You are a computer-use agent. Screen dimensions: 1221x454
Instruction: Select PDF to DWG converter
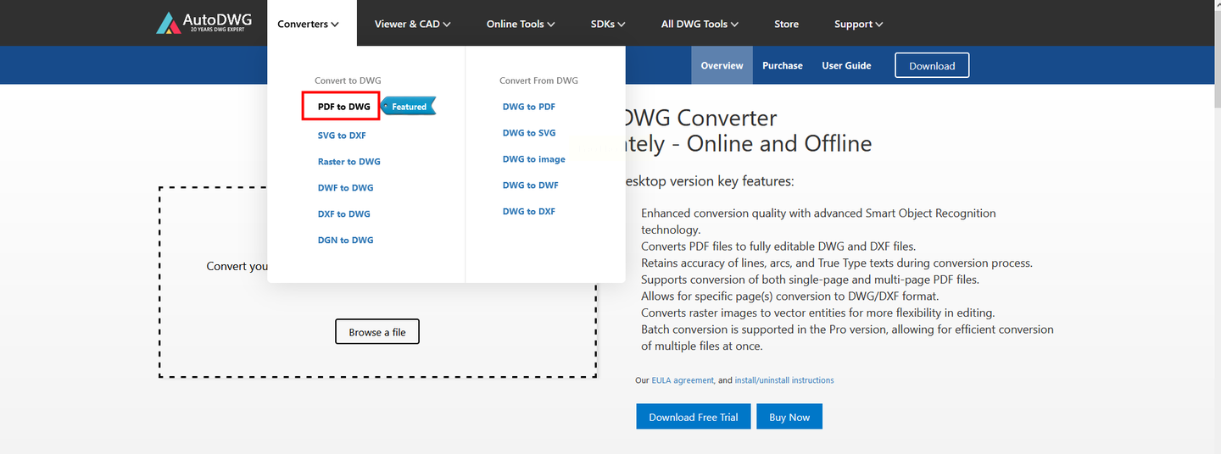(x=343, y=107)
